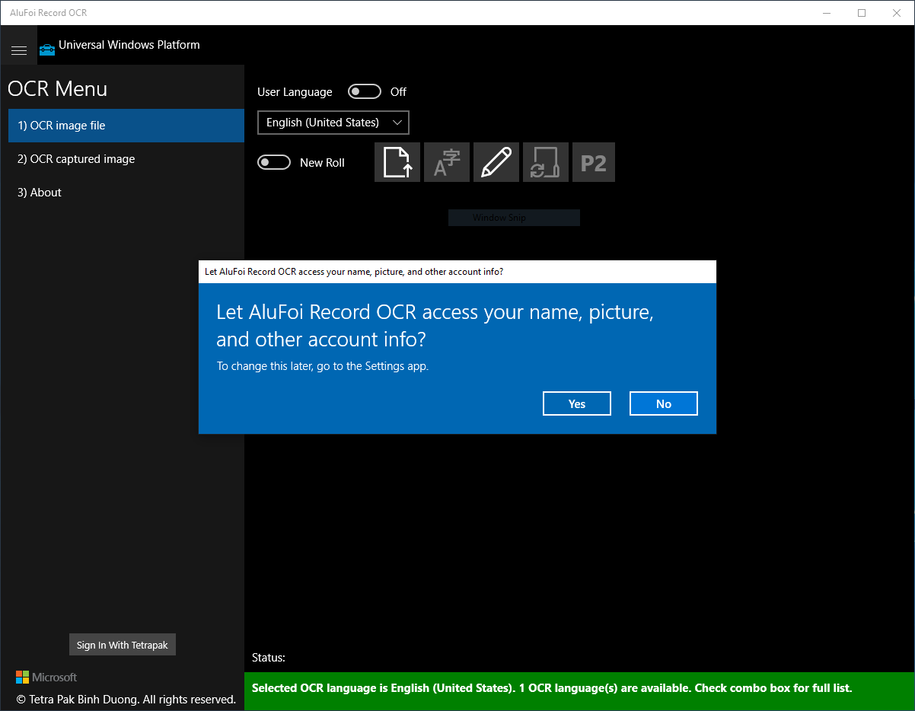Click the 'Universal Windows Platform' title text

tap(129, 45)
